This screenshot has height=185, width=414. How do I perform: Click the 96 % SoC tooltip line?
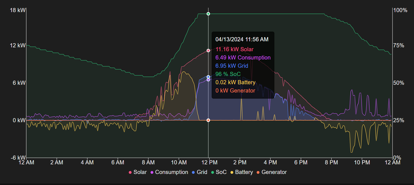pyautogui.click(x=228, y=74)
